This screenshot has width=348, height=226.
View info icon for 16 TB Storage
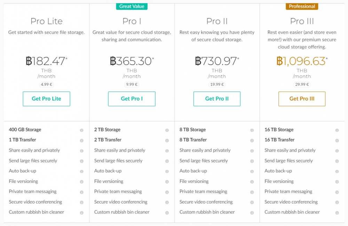(337, 130)
